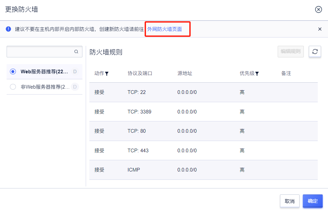Viewport: 328px width, 211px height.
Task: Click 接受 in the TCP: 22 row
Action: coord(99,92)
